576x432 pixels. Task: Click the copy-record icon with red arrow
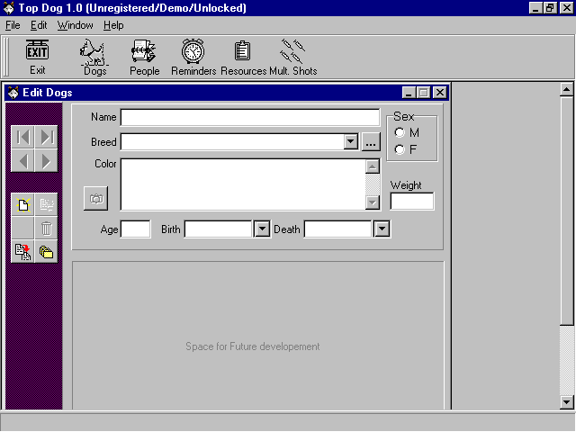22,252
